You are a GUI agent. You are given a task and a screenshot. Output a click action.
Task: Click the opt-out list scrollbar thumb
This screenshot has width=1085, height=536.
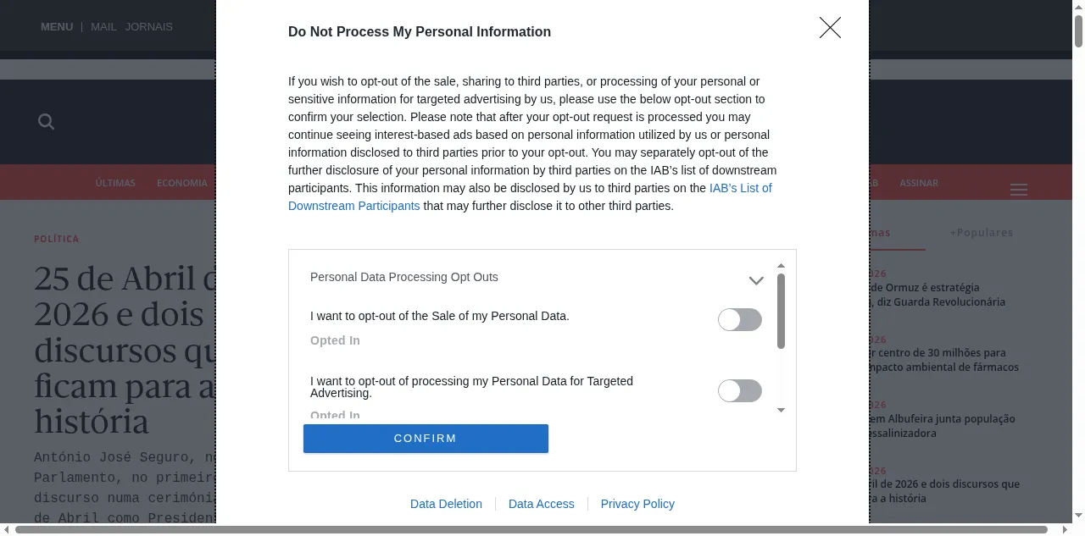782,311
